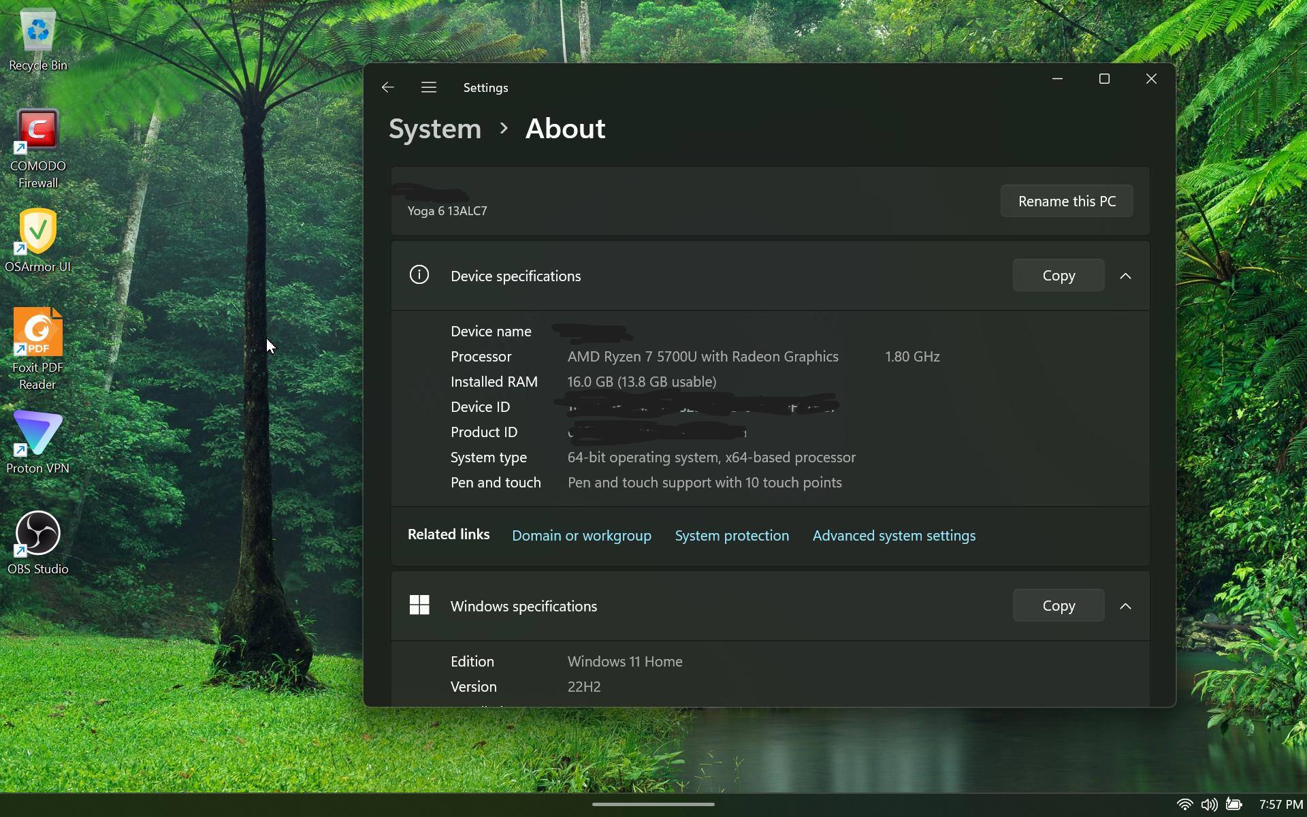Go to System in breadcrumb
The width and height of the screenshot is (1307, 817).
coord(435,129)
